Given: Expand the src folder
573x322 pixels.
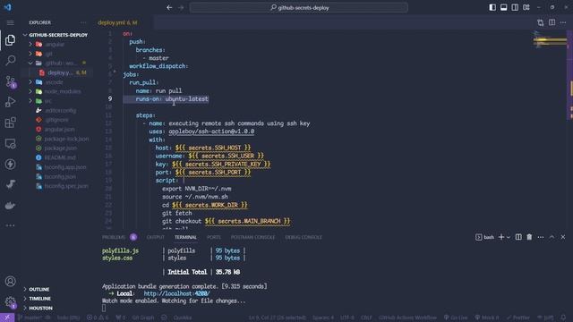Looking at the screenshot, I should pyautogui.click(x=47, y=101).
